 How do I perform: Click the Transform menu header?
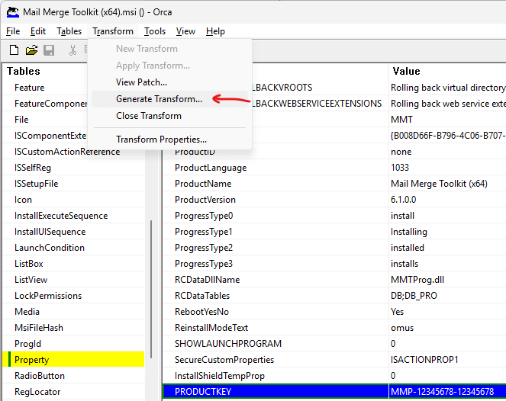(113, 31)
